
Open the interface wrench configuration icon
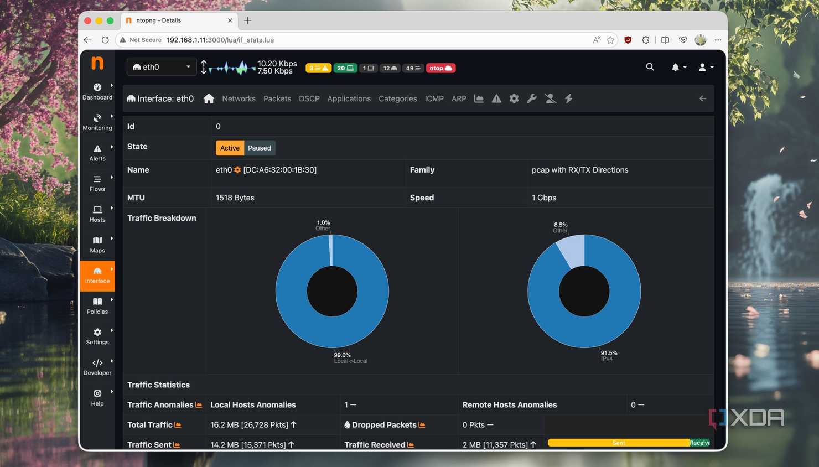click(532, 98)
